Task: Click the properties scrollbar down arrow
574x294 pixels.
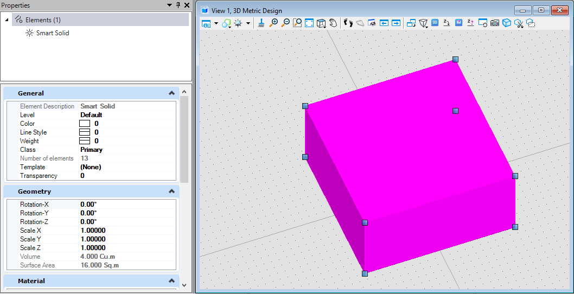Action: (x=184, y=285)
